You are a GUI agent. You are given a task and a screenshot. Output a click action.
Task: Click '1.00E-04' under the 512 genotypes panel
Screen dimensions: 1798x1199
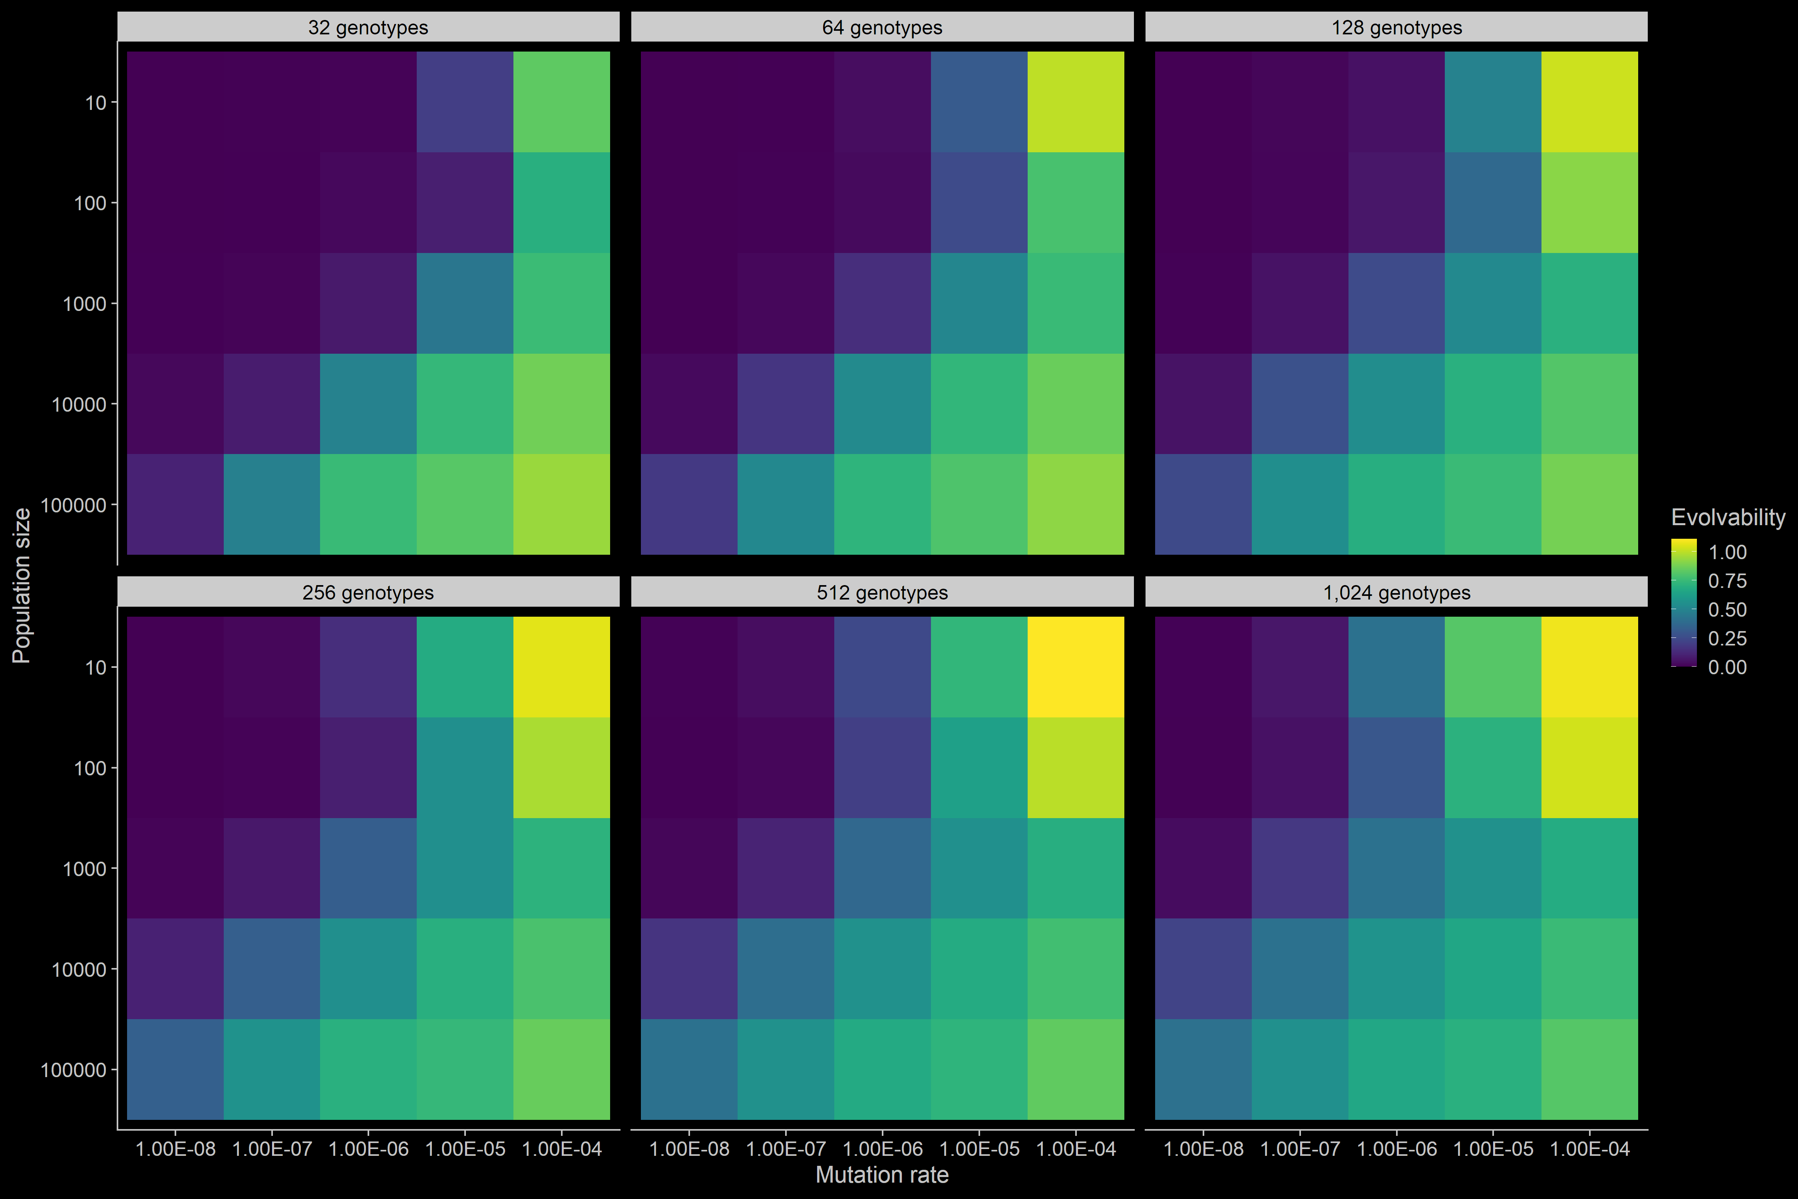(1076, 1149)
